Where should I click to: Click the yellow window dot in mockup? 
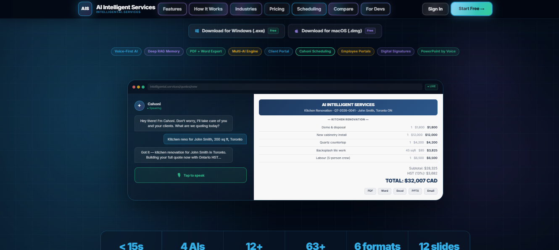[x=138, y=87]
